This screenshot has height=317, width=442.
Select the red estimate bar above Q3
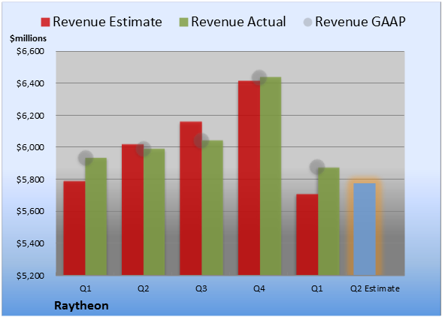tap(191, 198)
